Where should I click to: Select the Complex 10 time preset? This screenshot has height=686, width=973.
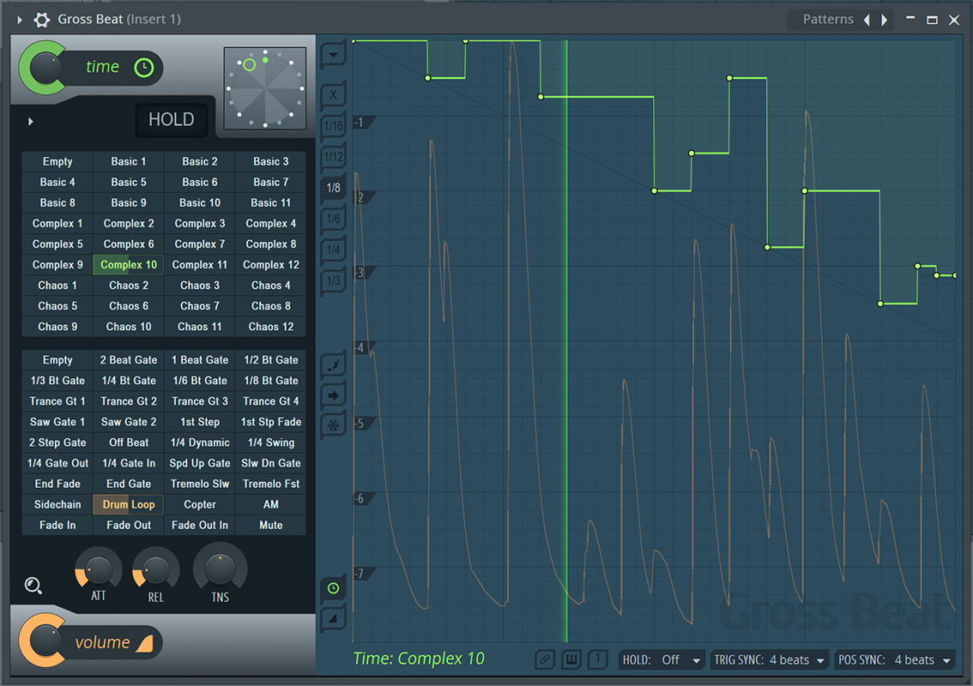[129, 265]
